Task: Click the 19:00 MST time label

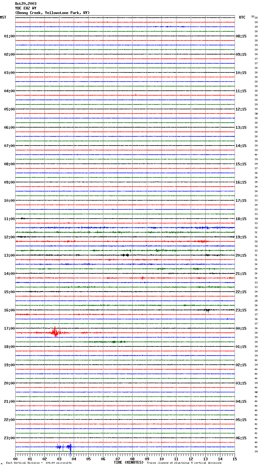Action: click(x=9, y=365)
